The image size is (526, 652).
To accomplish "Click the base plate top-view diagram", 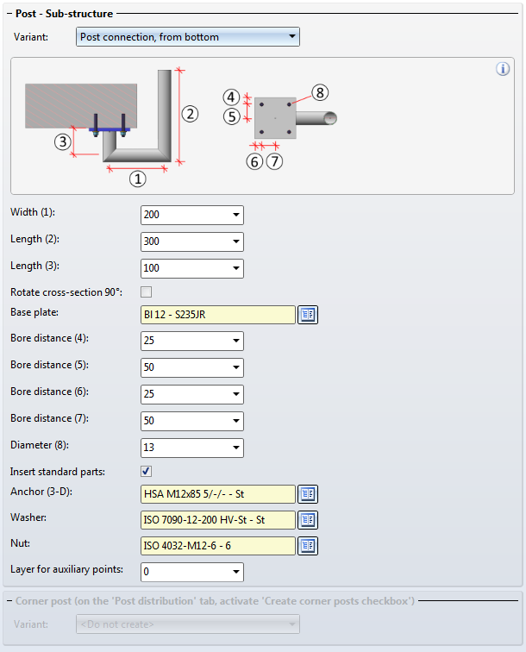I will click(x=280, y=127).
